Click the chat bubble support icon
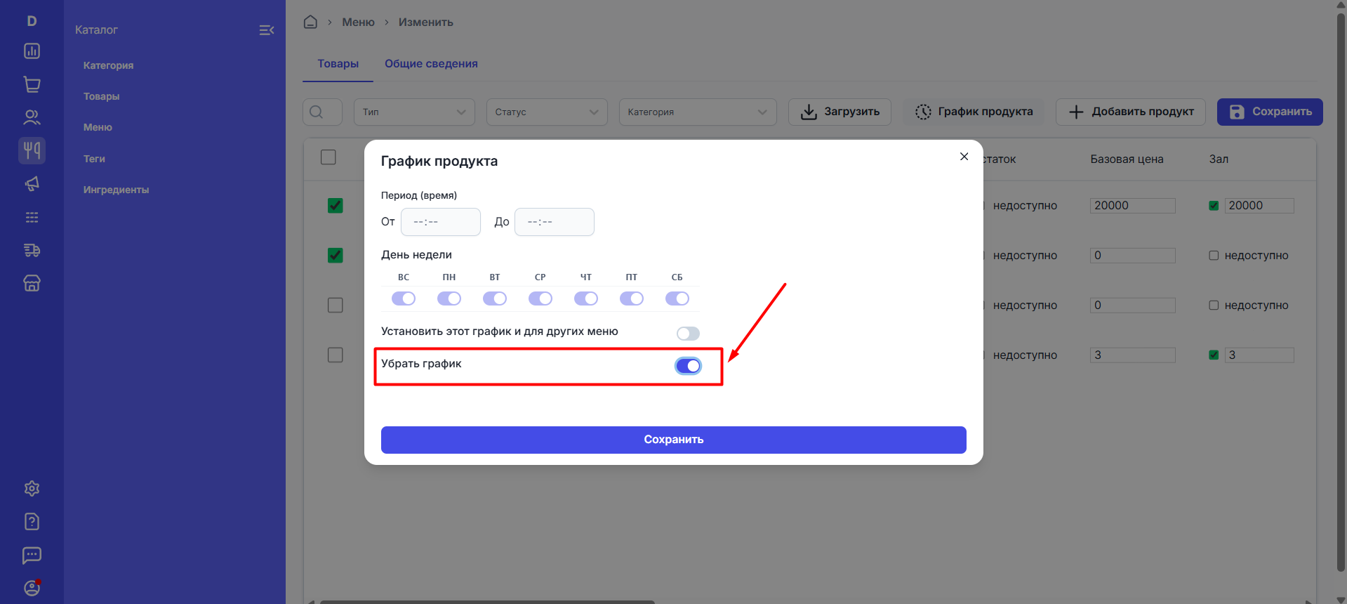The height and width of the screenshot is (604, 1347). 32,555
